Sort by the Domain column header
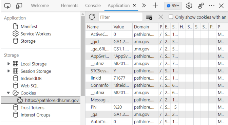Image resolution: width=228 pixels, height=125 pixels. point(145,27)
